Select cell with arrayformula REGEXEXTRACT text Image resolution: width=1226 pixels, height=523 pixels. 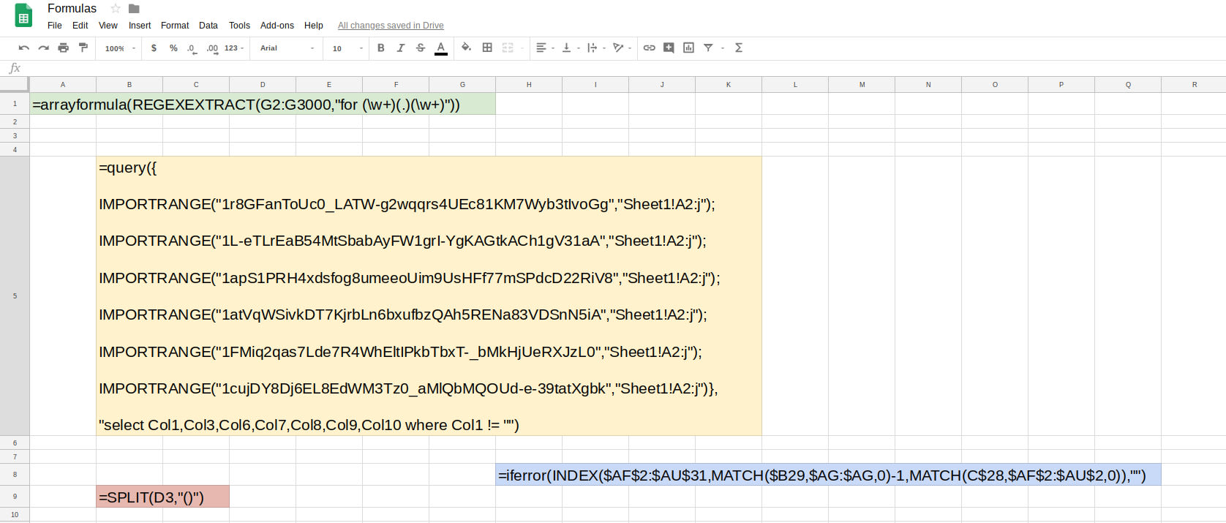(x=263, y=104)
